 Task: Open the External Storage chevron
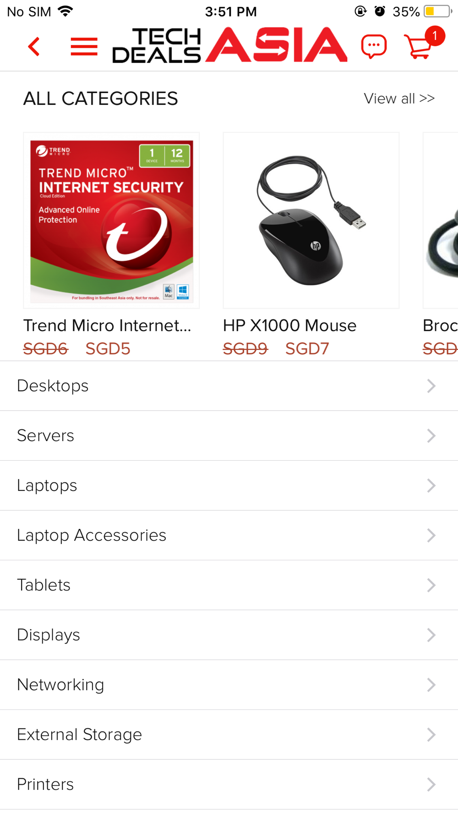coord(431,735)
